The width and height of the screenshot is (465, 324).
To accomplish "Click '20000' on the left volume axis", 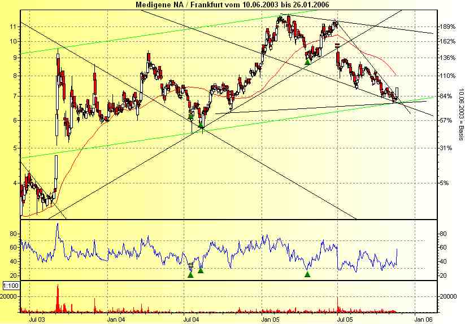I will click(8, 296).
